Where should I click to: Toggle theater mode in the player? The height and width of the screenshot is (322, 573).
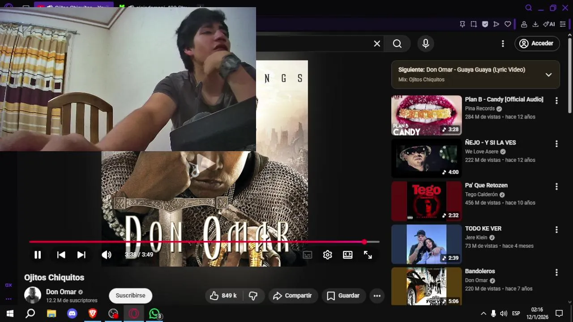point(348,255)
